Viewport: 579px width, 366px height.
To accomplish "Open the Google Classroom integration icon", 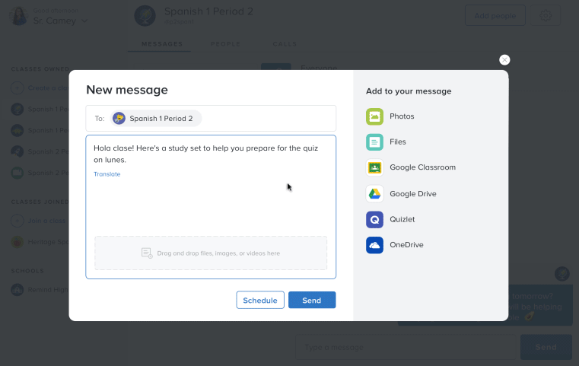I will click(x=374, y=167).
